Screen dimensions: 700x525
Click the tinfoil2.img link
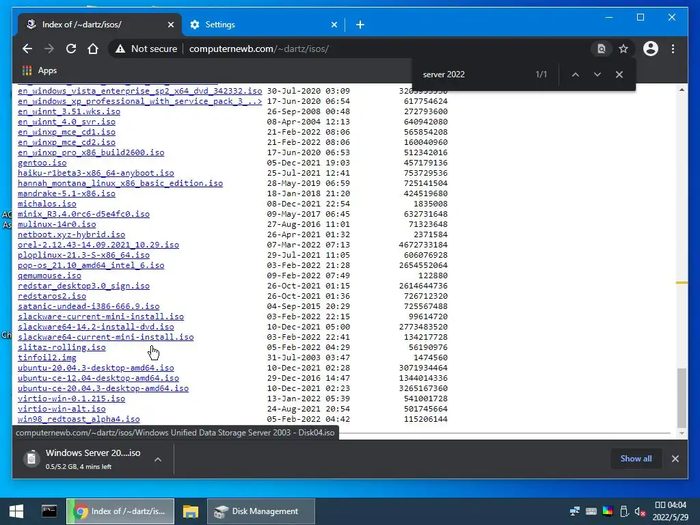point(47,358)
